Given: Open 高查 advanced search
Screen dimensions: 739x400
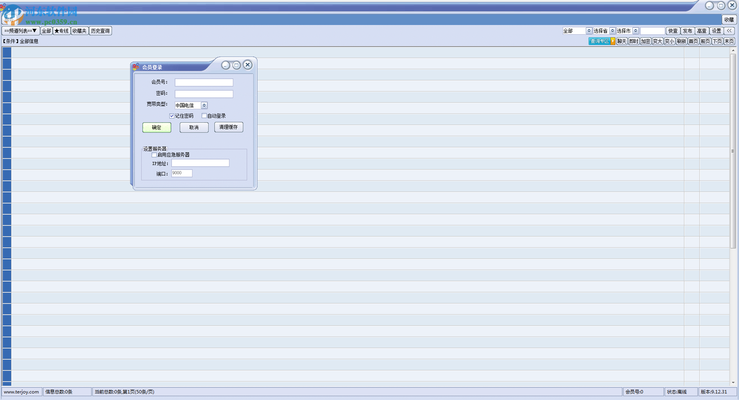Looking at the screenshot, I should [702, 31].
